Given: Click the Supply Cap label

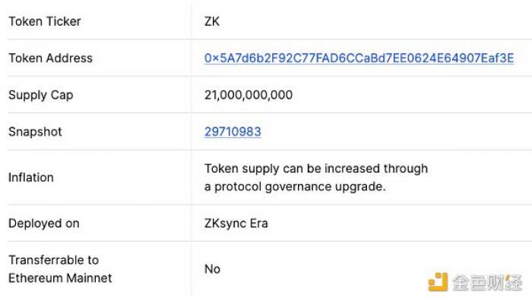Looking at the screenshot, I should [41, 95].
